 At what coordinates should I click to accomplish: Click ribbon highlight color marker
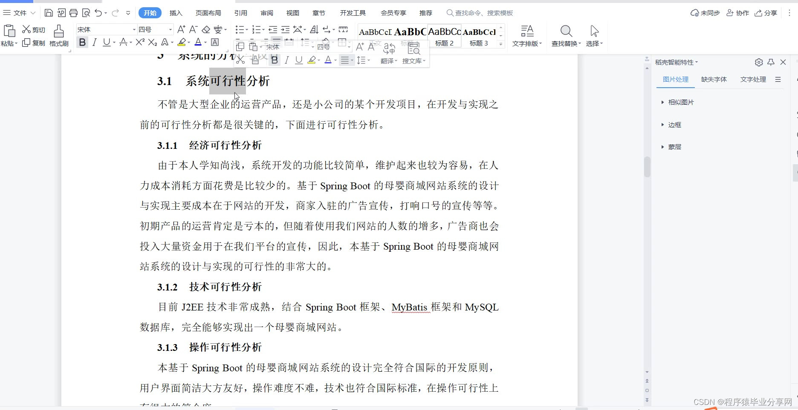[x=182, y=42]
